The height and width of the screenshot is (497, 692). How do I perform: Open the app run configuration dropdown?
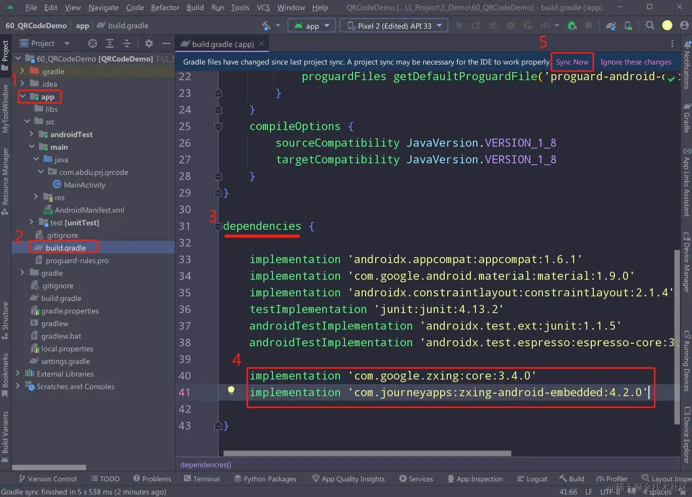click(x=312, y=26)
